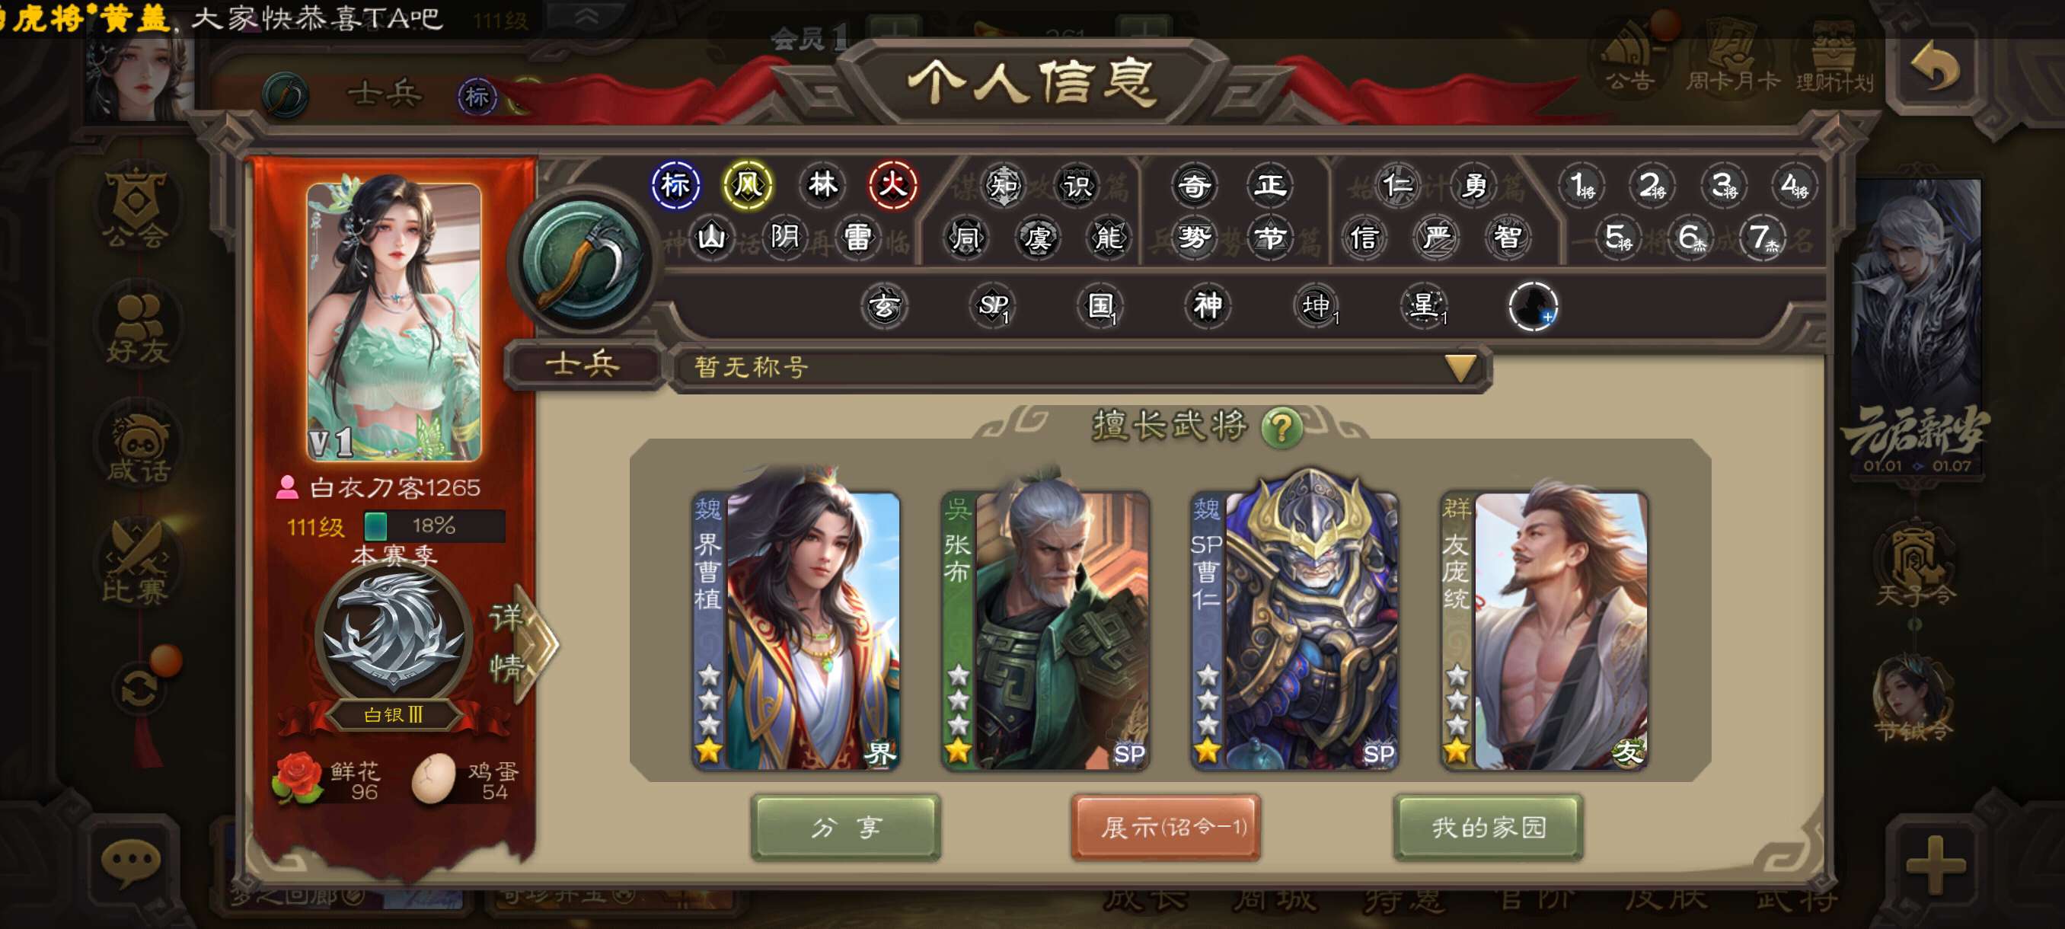Toggle the 标 standard pack badge
Screen dimensions: 2065x929
pyautogui.click(x=676, y=185)
